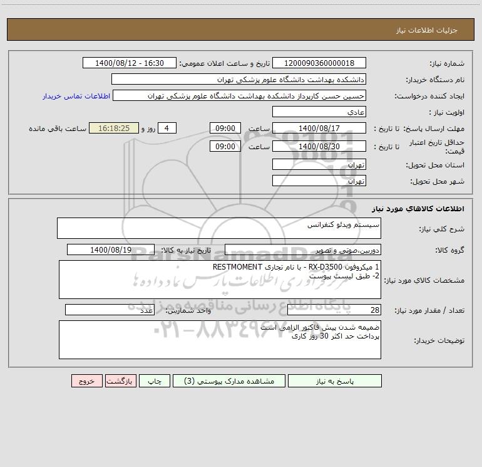
Task: Click the 'مشخصات کالاي مورد نیاز:' label
Action: pyautogui.click(x=424, y=280)
